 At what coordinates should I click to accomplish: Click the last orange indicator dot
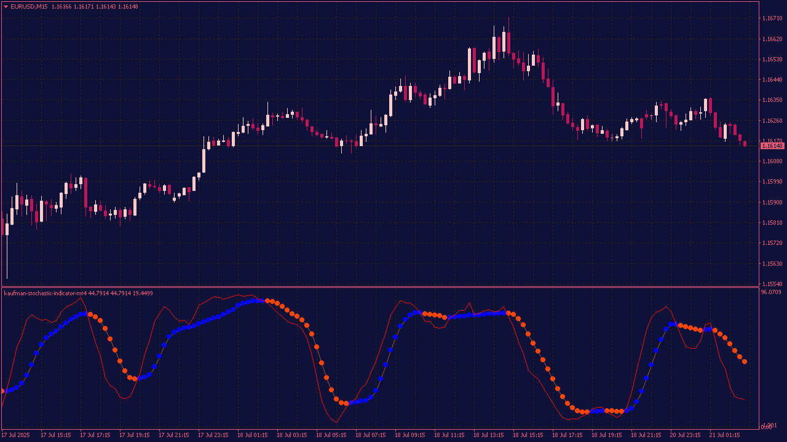pyautogui.click(x=745, y=362)
